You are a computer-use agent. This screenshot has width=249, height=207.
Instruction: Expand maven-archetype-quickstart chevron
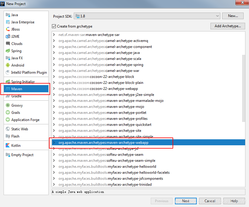(x=54, y=124)
